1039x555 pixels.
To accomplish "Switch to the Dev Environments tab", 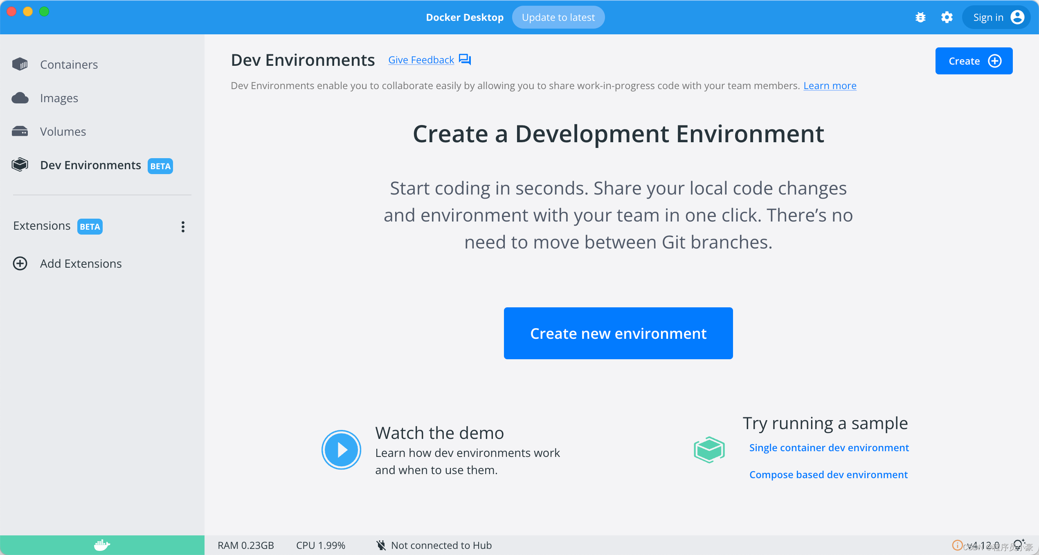I will [x=91, y=165].
